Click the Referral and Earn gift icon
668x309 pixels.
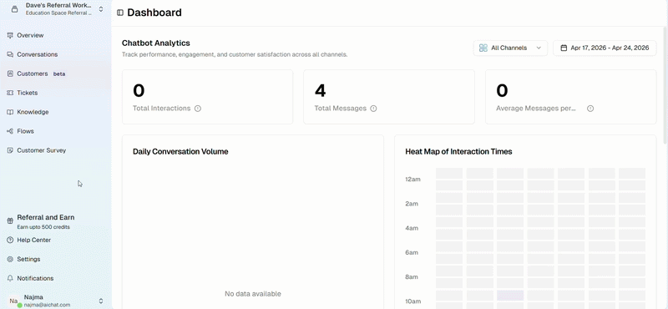coord(10,221)
